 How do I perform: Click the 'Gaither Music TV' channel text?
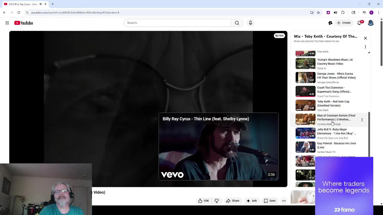pos(326,152)
